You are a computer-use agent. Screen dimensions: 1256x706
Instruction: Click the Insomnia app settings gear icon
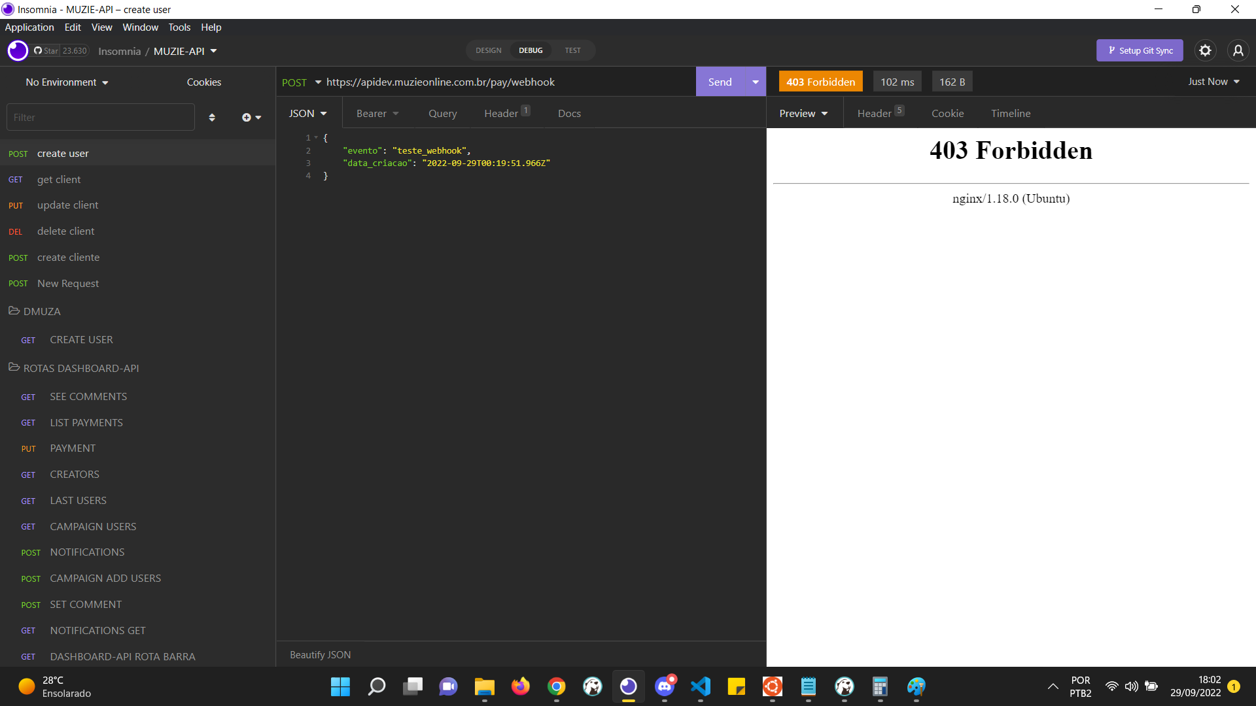1205,50
